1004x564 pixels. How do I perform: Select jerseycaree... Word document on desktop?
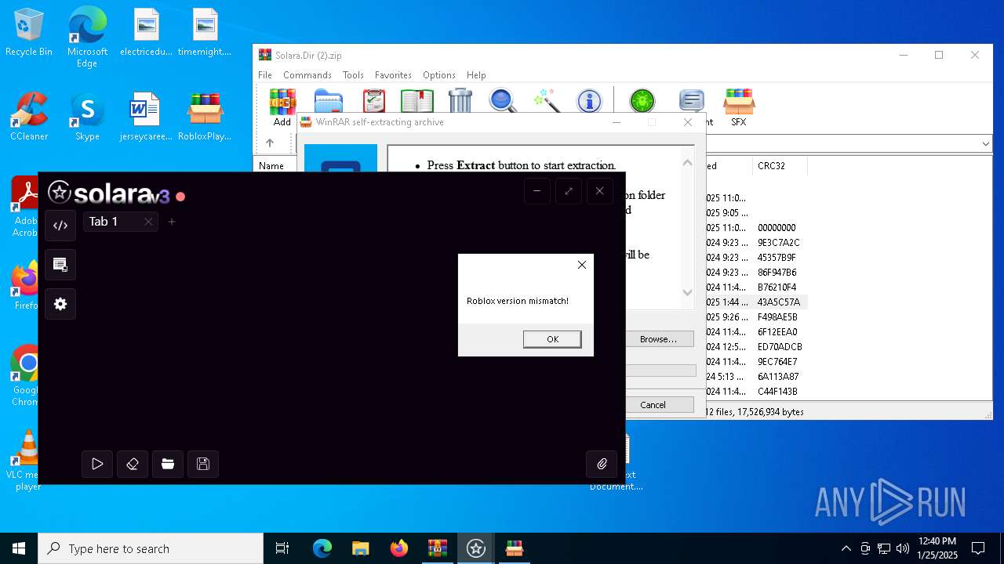146,116
